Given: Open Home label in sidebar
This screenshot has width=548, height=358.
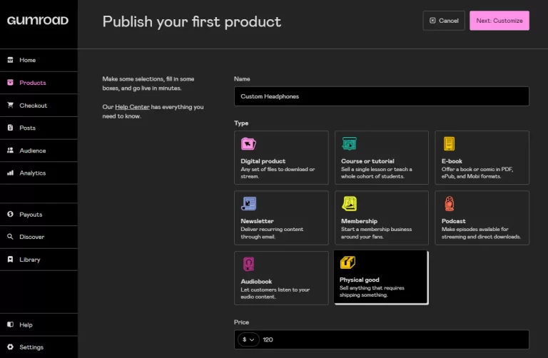Looking at the screenshot, I should click(28, 60).
